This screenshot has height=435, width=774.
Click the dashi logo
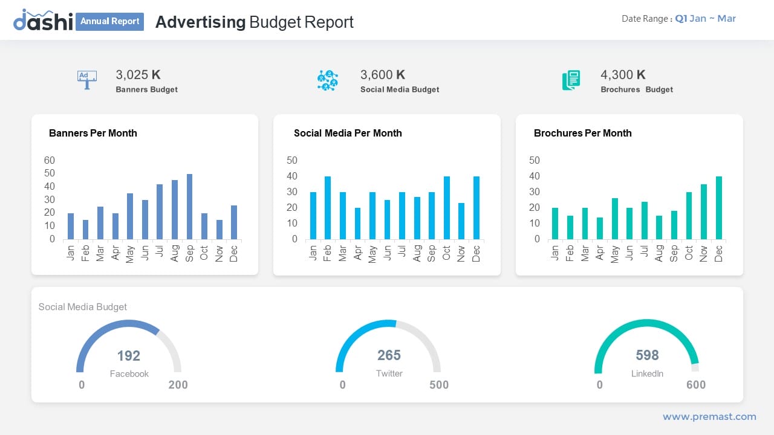43,20
